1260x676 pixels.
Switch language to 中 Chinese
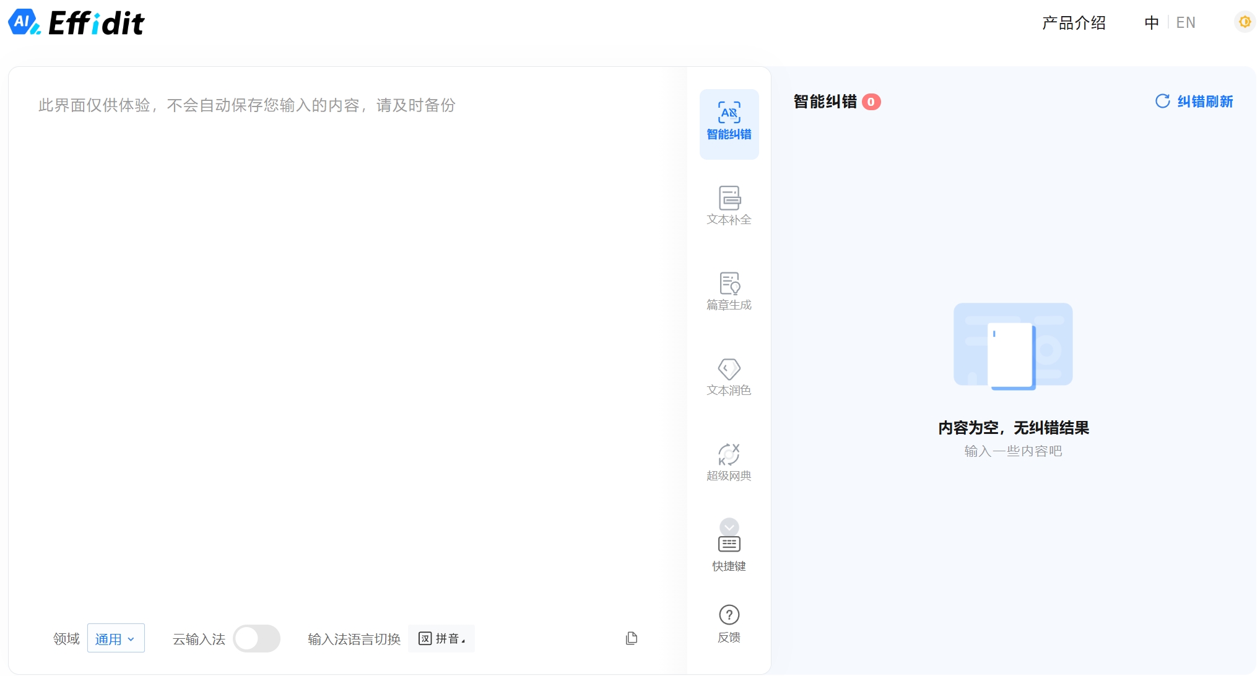(x=1151, y=23)
